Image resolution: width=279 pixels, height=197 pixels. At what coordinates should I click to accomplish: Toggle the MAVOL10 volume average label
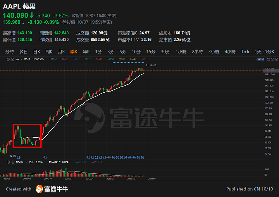click(x=81, y=162)
